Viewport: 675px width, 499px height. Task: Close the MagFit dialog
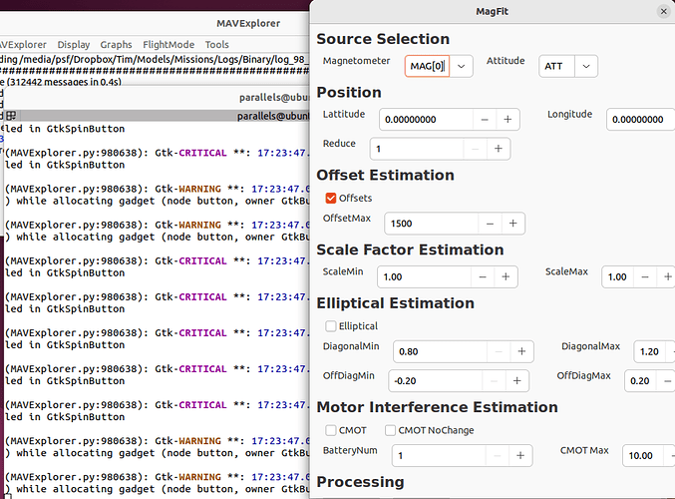point(663,12)
